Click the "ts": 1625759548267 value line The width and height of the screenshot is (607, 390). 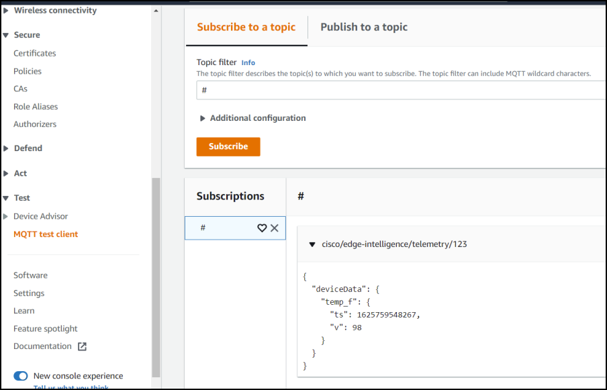[x=375, y=315]
